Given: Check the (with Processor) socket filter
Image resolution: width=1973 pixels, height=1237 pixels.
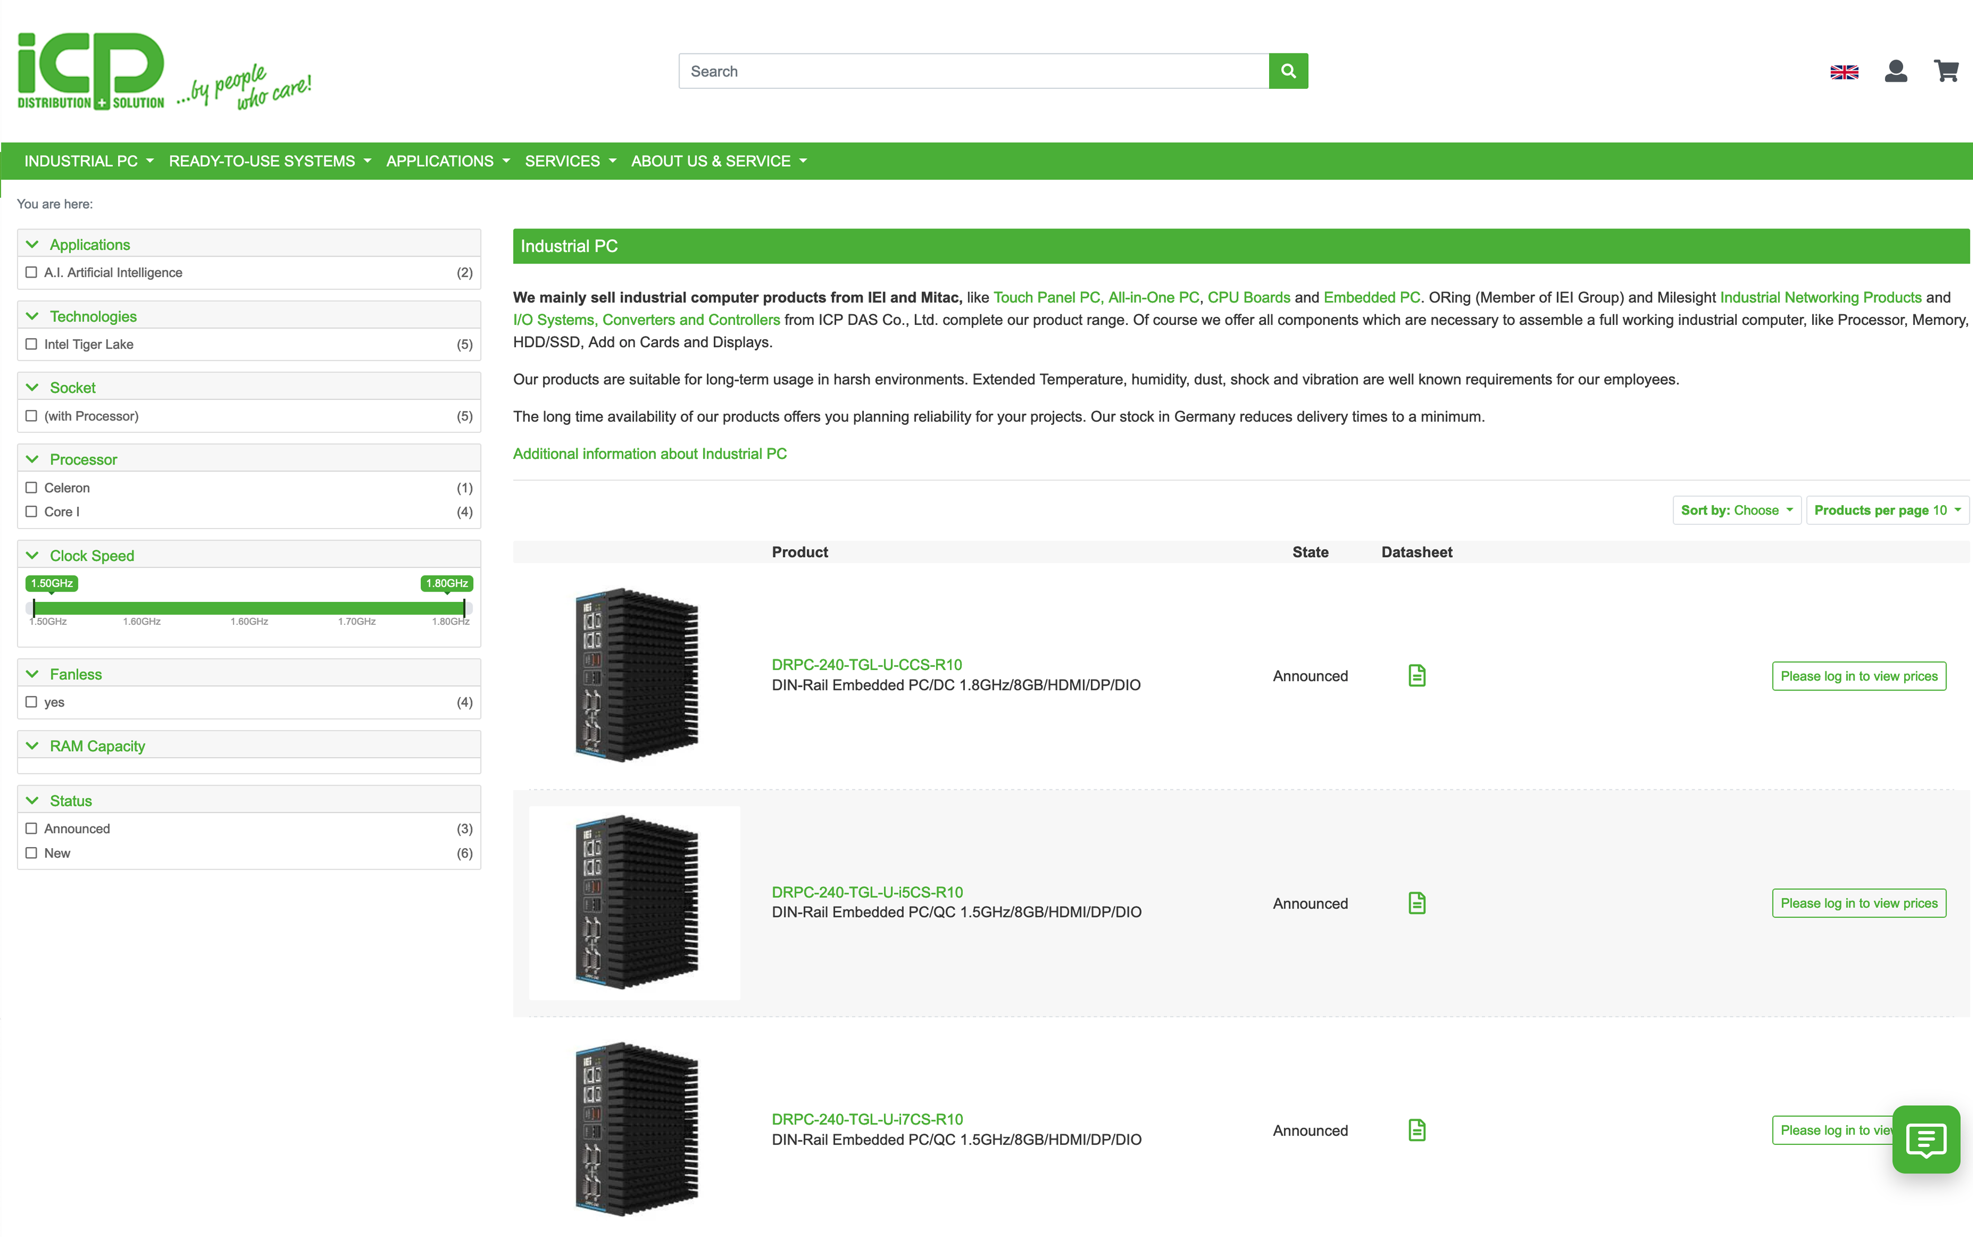Looking at the screenshot, I should (x=31, y=416).
